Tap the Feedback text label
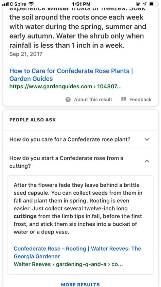This screenshot has height=287, width=161. 140,100
